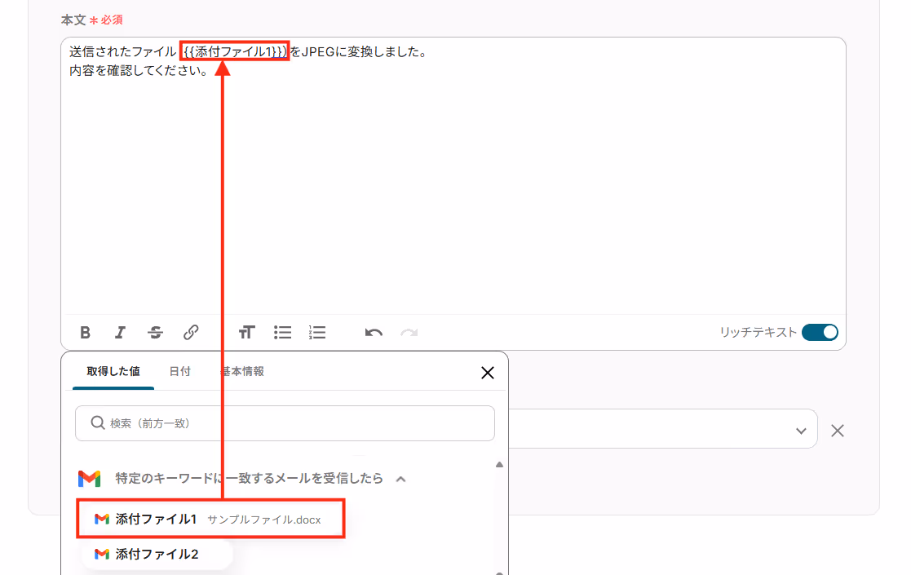Viewport: 911px width, 575px height.
Task: Apply strikethrough formatting
Action: pos(155,332)
